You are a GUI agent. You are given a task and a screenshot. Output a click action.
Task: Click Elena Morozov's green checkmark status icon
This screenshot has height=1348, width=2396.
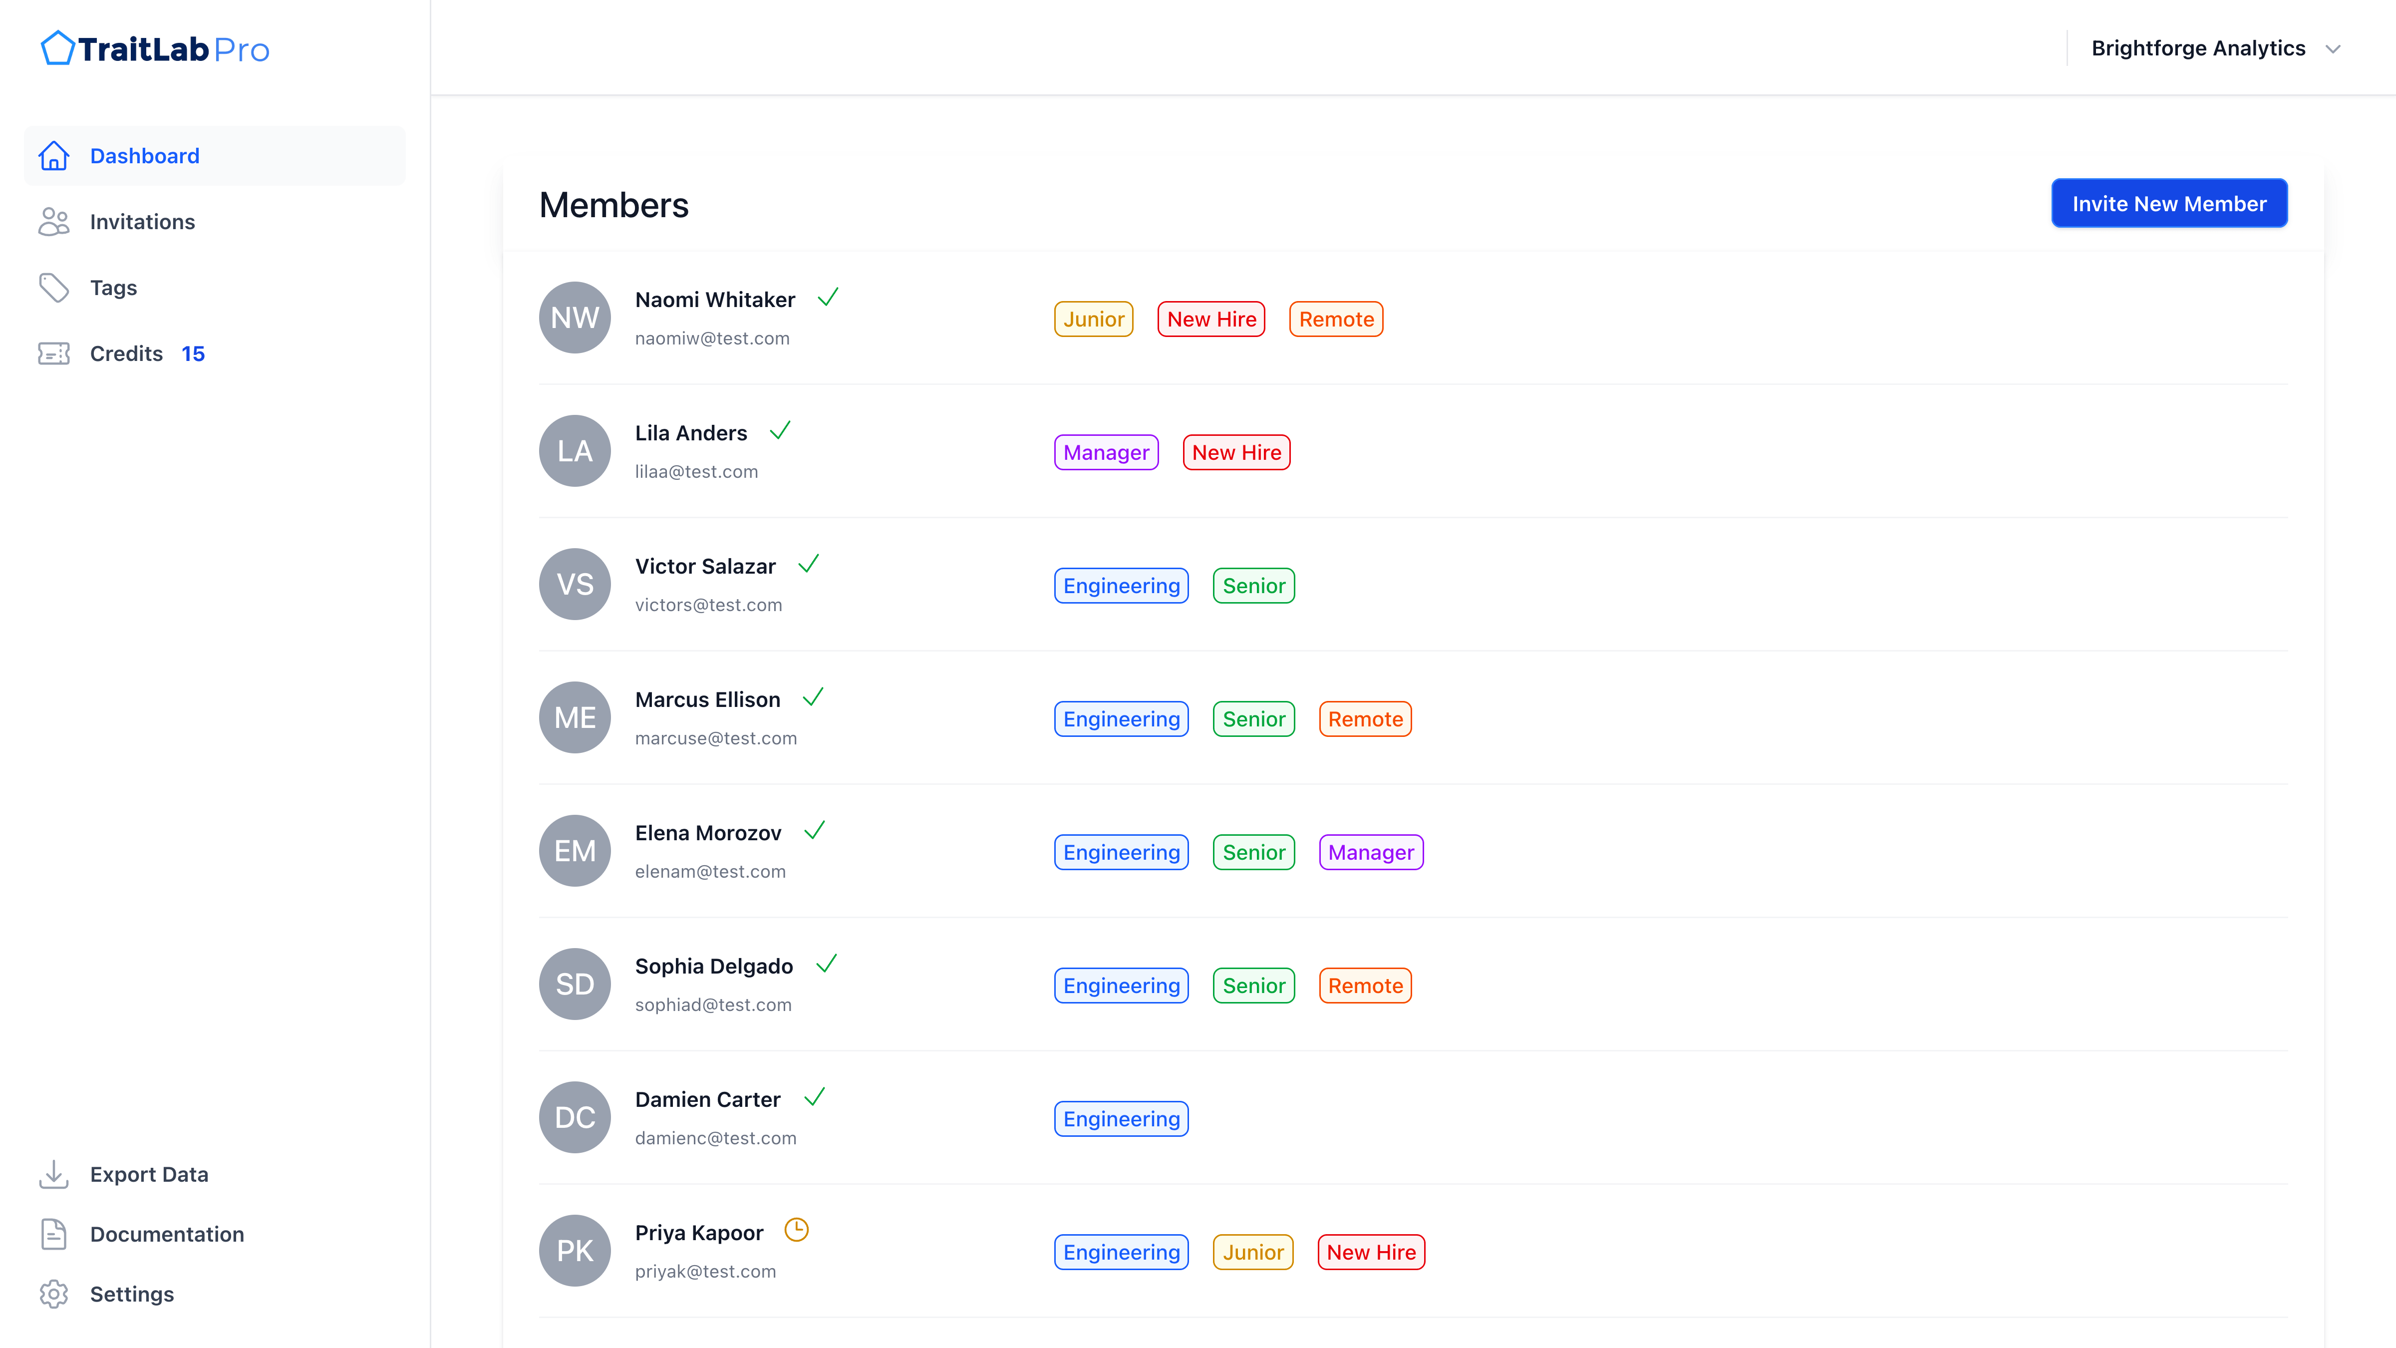(815, 830)
